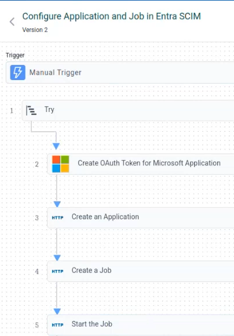Viewport: 234px width, 336px height.
Task: Select the Try step block
Action: [x=128, y=110]
